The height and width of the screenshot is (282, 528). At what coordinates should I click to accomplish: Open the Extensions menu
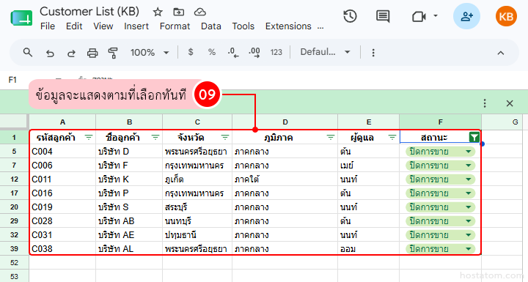point(288,26)
